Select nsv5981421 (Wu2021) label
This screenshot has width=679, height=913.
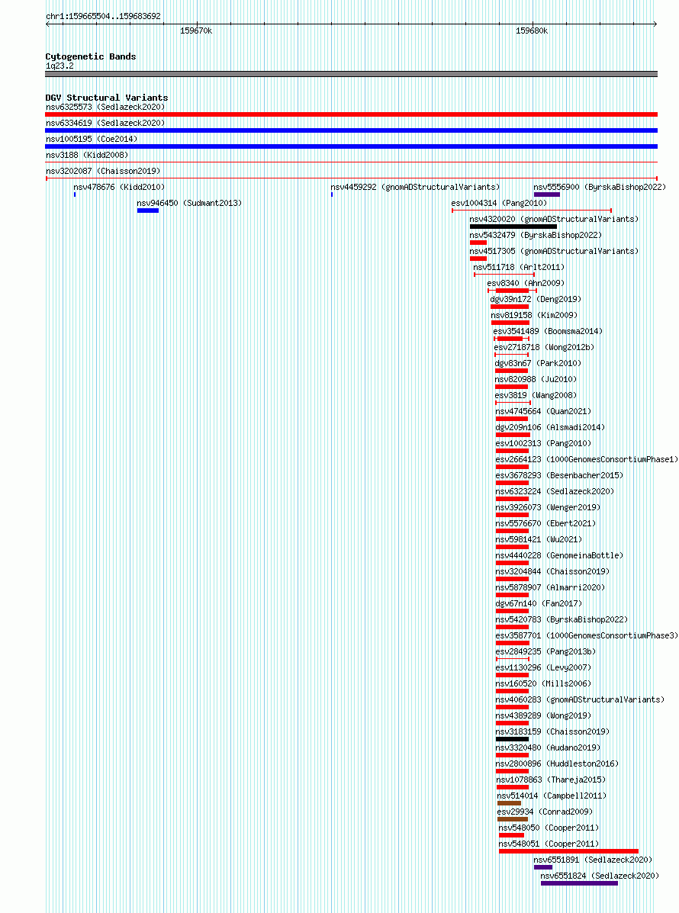tap(539, 539)
